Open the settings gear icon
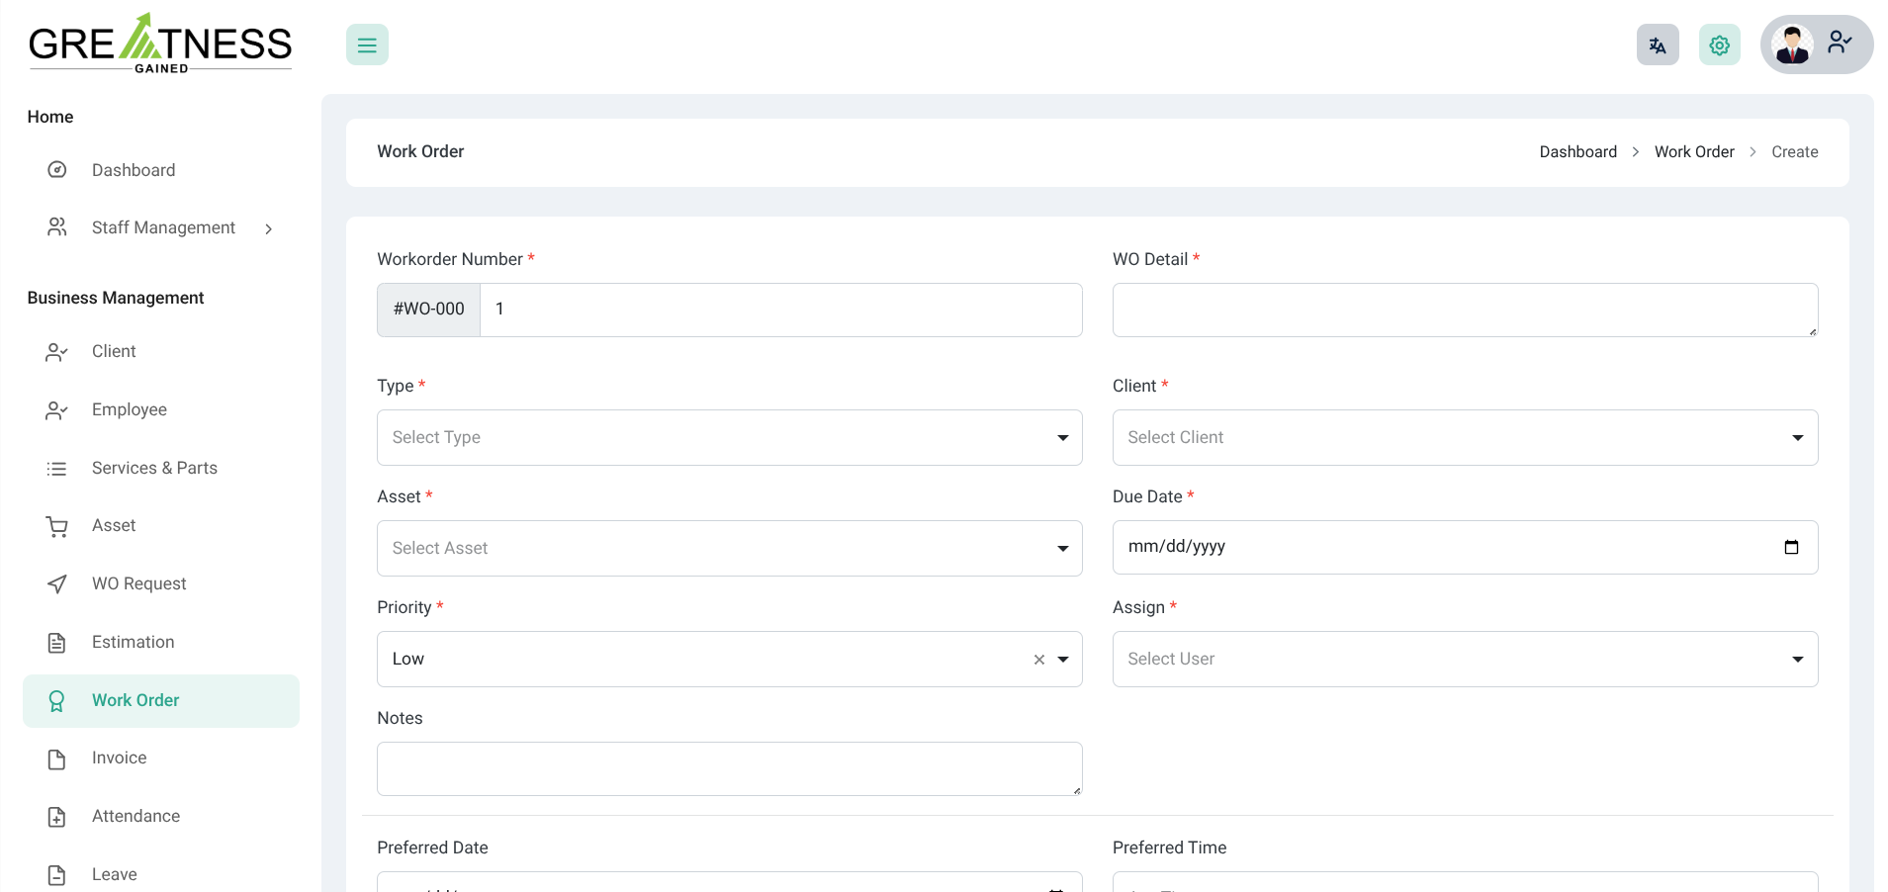The image size is (1888, 892). pos(1719,45)
